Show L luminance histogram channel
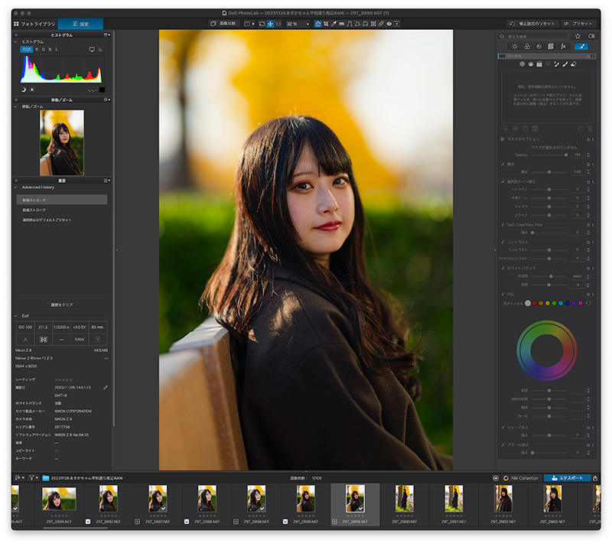This screenshot has width=612, height=544. (57, 50)
